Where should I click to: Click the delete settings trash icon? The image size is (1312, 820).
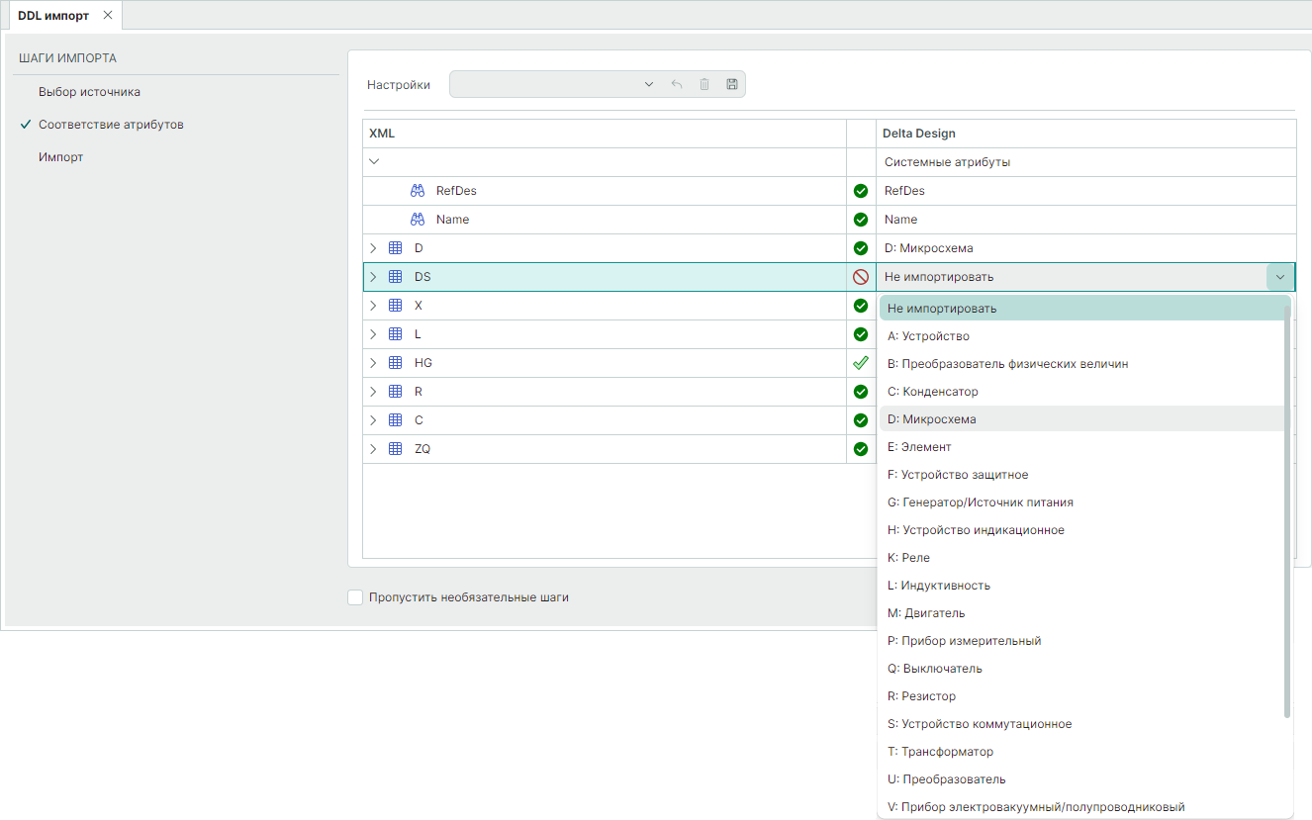pos(704,84)
